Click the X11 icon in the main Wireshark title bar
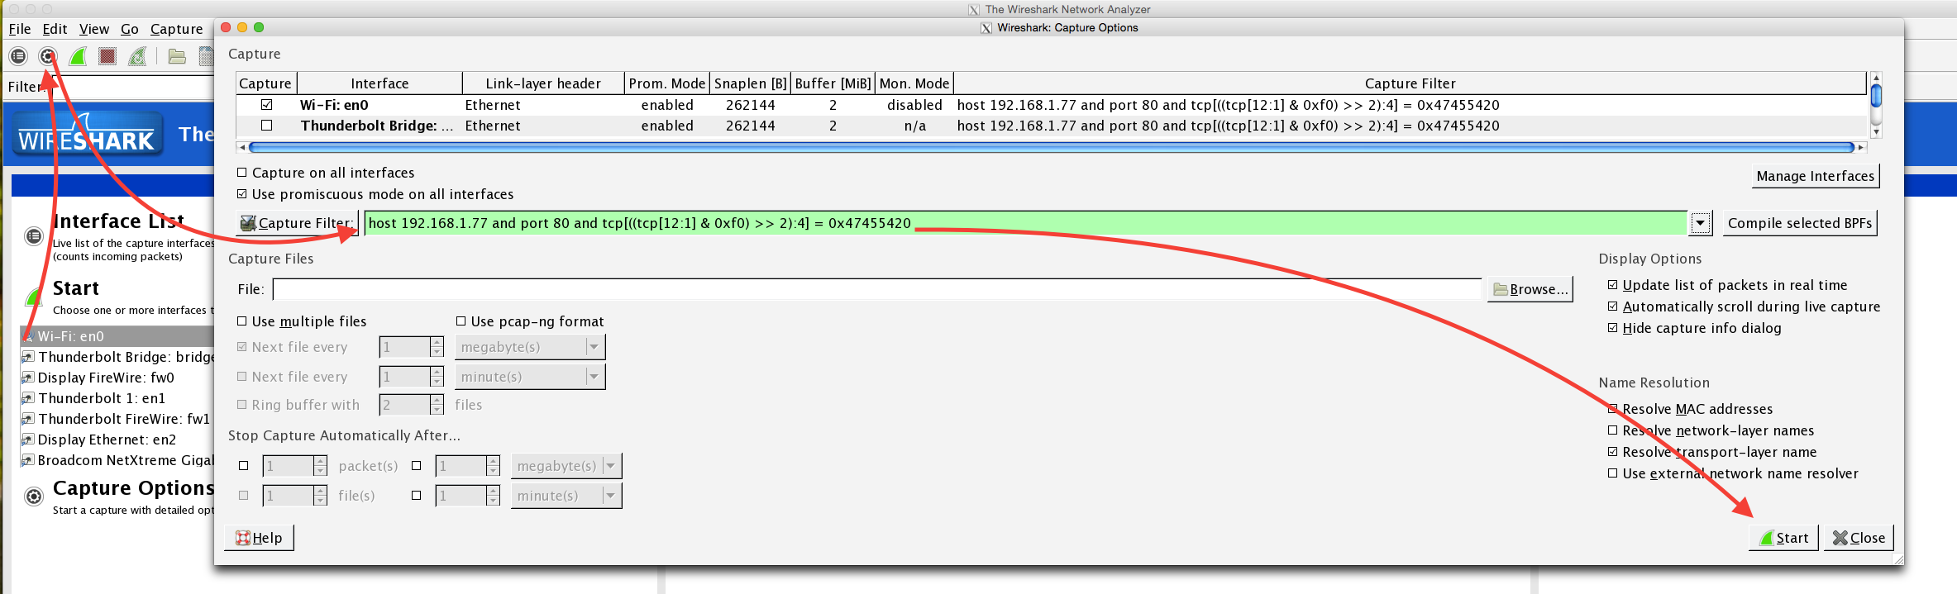 point(974,10)
